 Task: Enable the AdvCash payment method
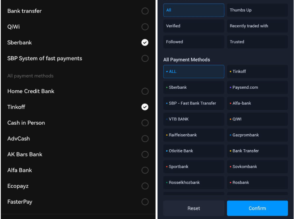coord(145,139)
